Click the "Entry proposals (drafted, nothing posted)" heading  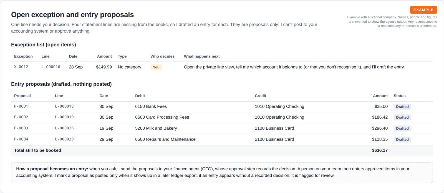pos(61,84)
